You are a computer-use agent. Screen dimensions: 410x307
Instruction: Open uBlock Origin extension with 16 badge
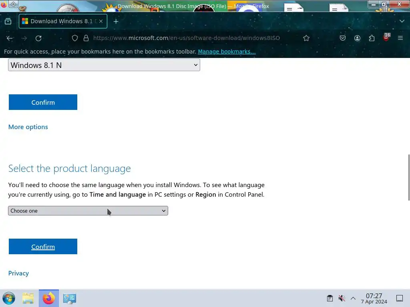pyautogui.click(x=386, y=38)
